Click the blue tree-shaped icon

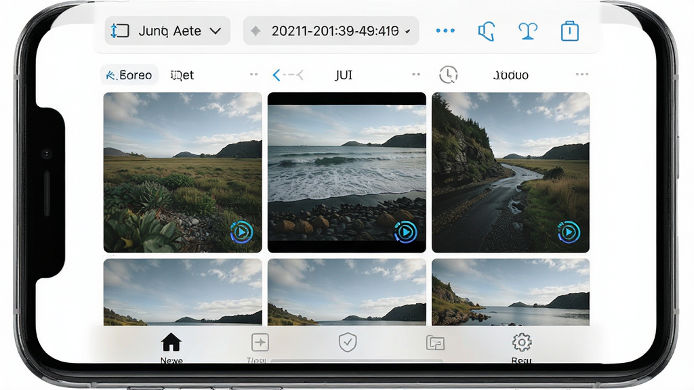coord(527,31)
